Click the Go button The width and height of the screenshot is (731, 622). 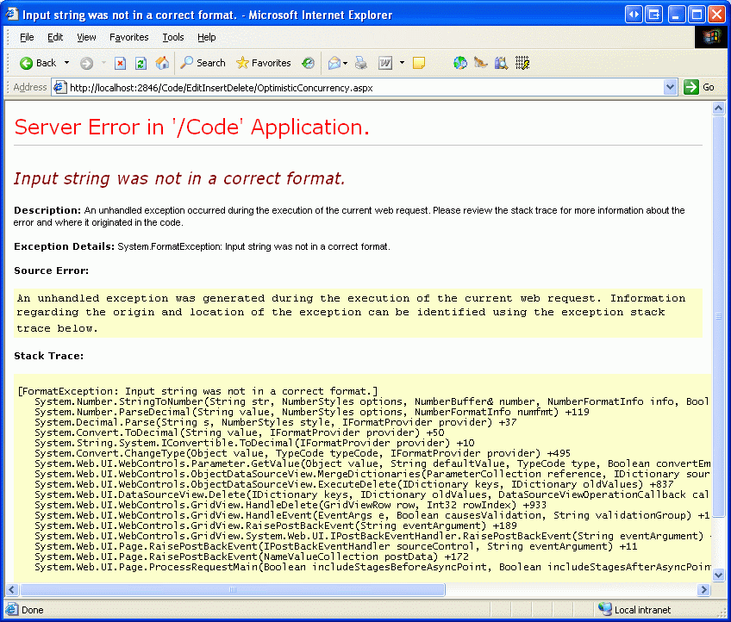click(699, 87)
